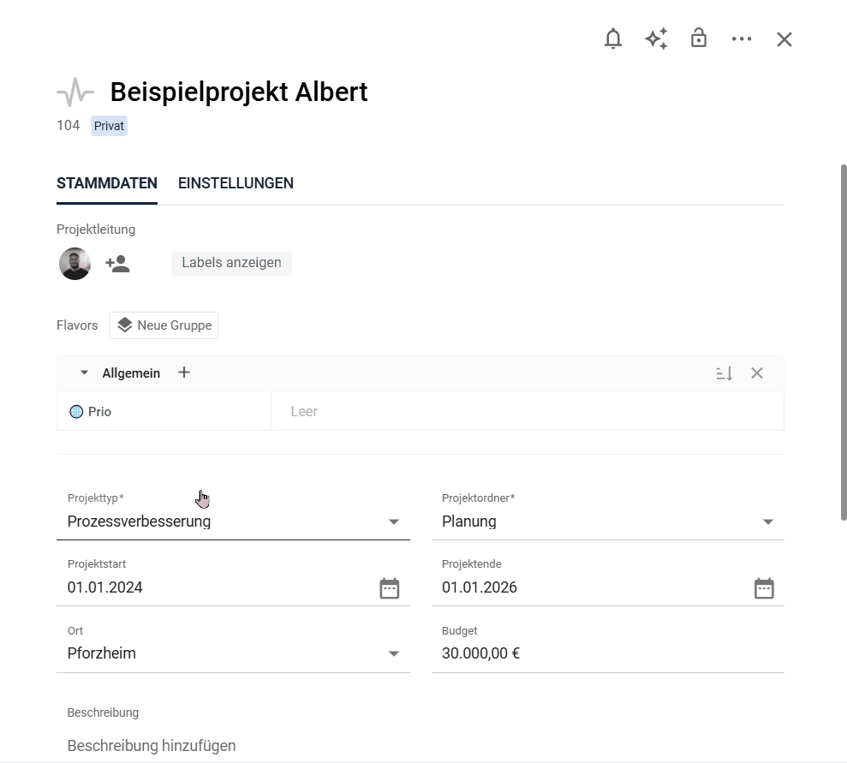Click the notification bell icon
This screenshot has width=847, height=763.
pyautogui.click(x=613, y=39)
